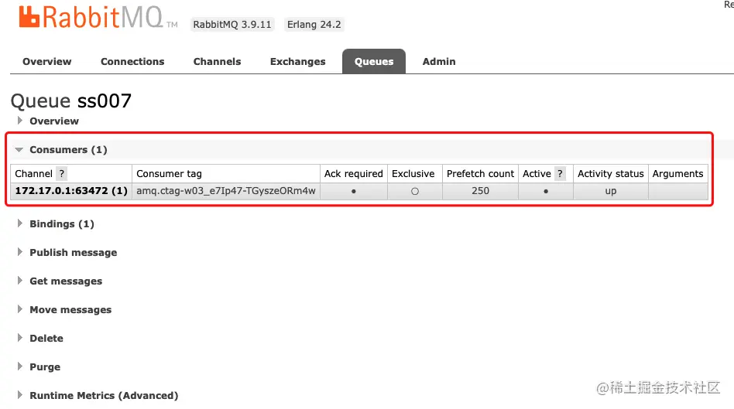Image resolution: width=734 pixels, height=409 pixels.
Task: Click the consumer tag amq.ctag-w03_e7Ip47-TGyszeORm4w
Action: pos(226,191)
